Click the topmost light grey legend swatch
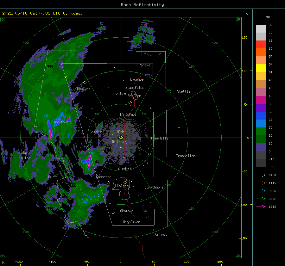Screen dimensions: 285x266 pos(261,29)
